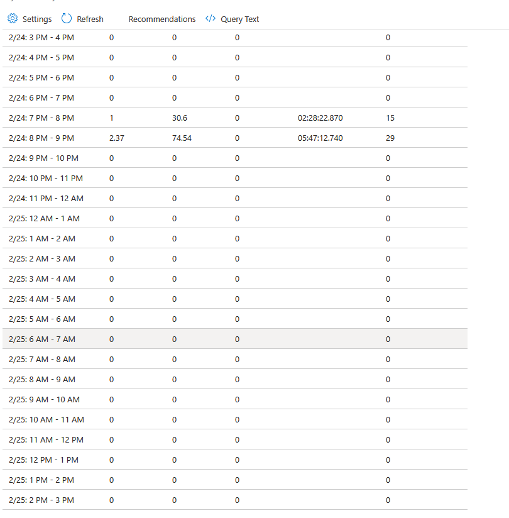Image resolution: width=509 pixels, height=518 pixels.
Task: Select the 2/25: 10 AM - 11 AM row
Action: coord(235,419)
